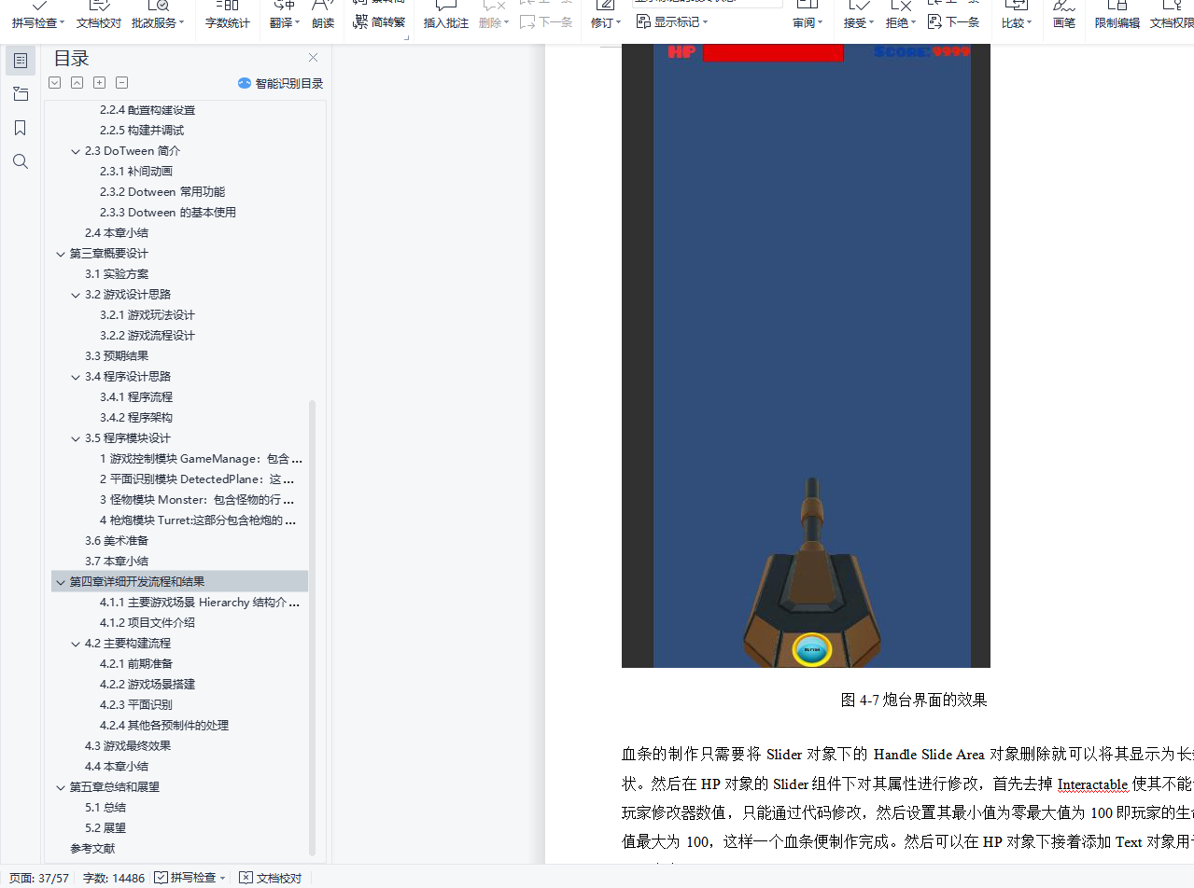Collapse the 第五章总结和展望 chapter node
Image resolution: width=1194 pixels, height=888 pixels.
point(61,787)
